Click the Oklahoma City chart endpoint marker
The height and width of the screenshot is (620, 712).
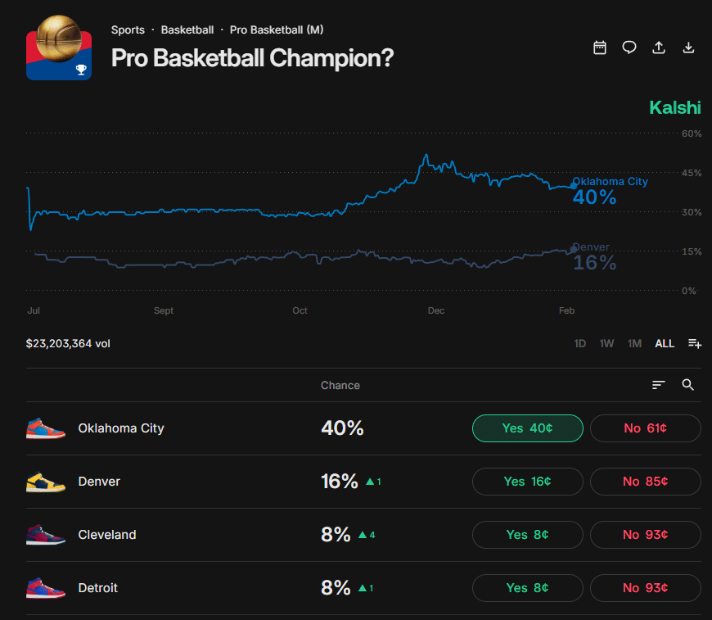point(573,186)
